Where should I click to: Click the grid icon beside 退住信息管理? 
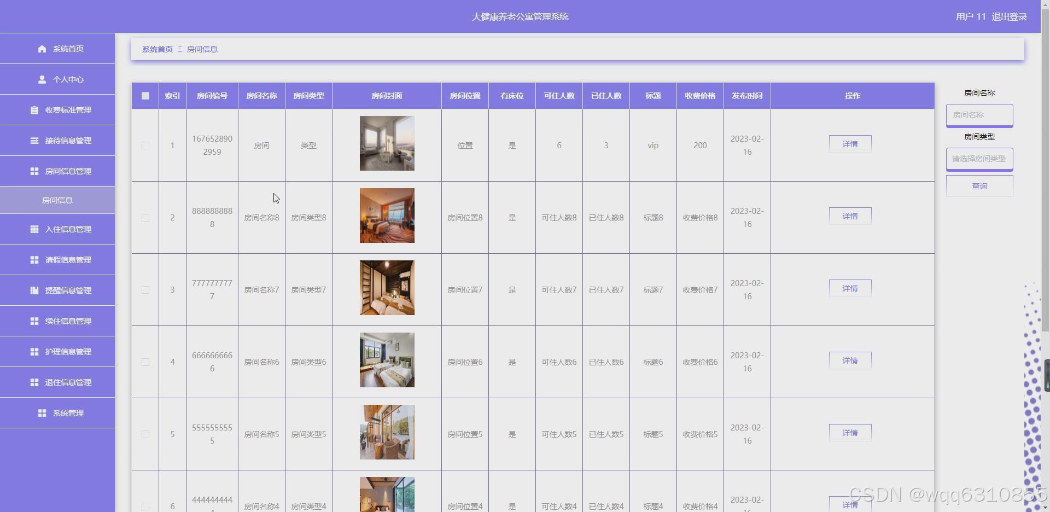[34, 382]
